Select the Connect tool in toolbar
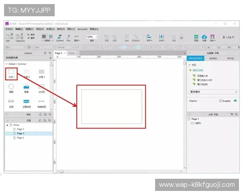The height and width of the screenshot is (195, 243). 60,37
